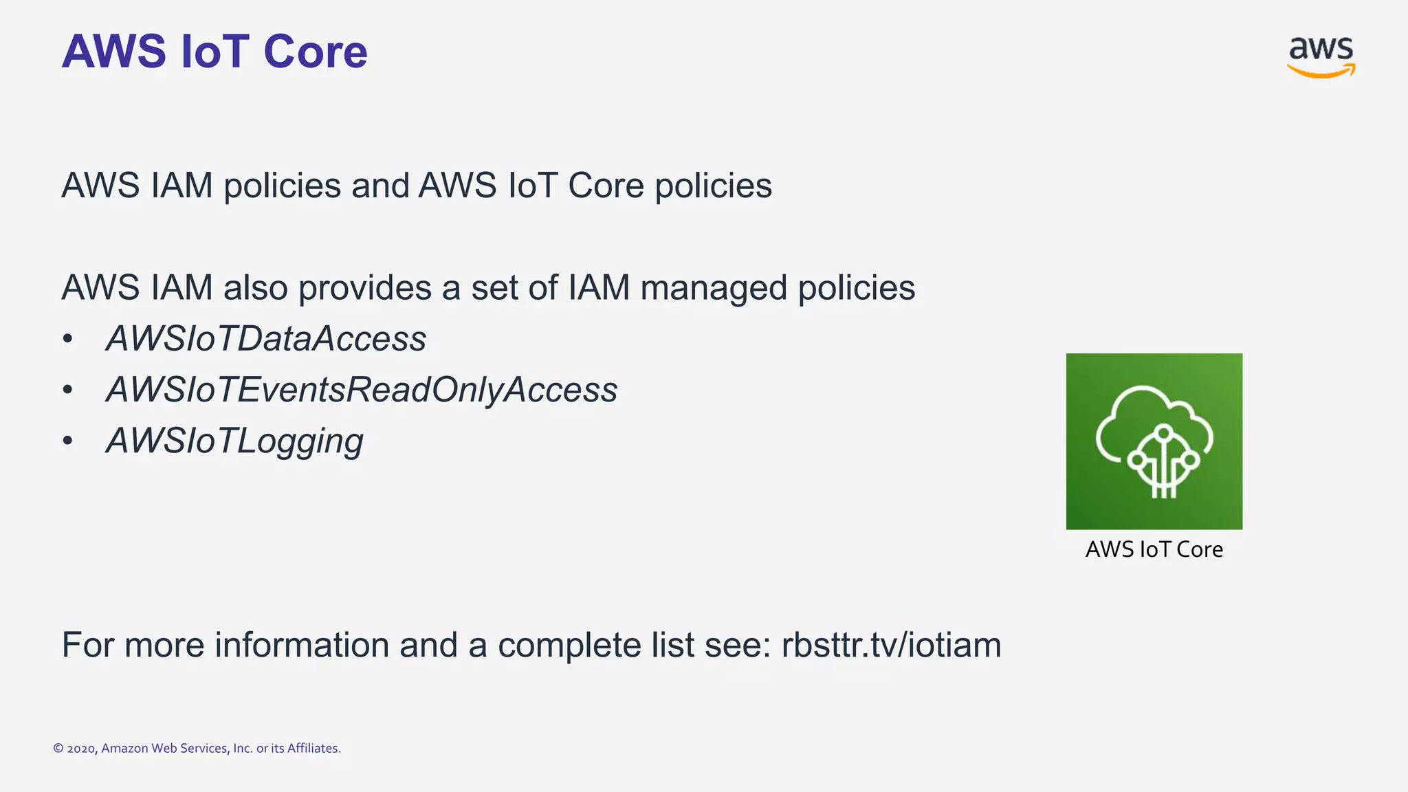This screenshot has height=792, width=1408.
Task: Click the AWS logo in the corner
Action: coord(1321,55)
